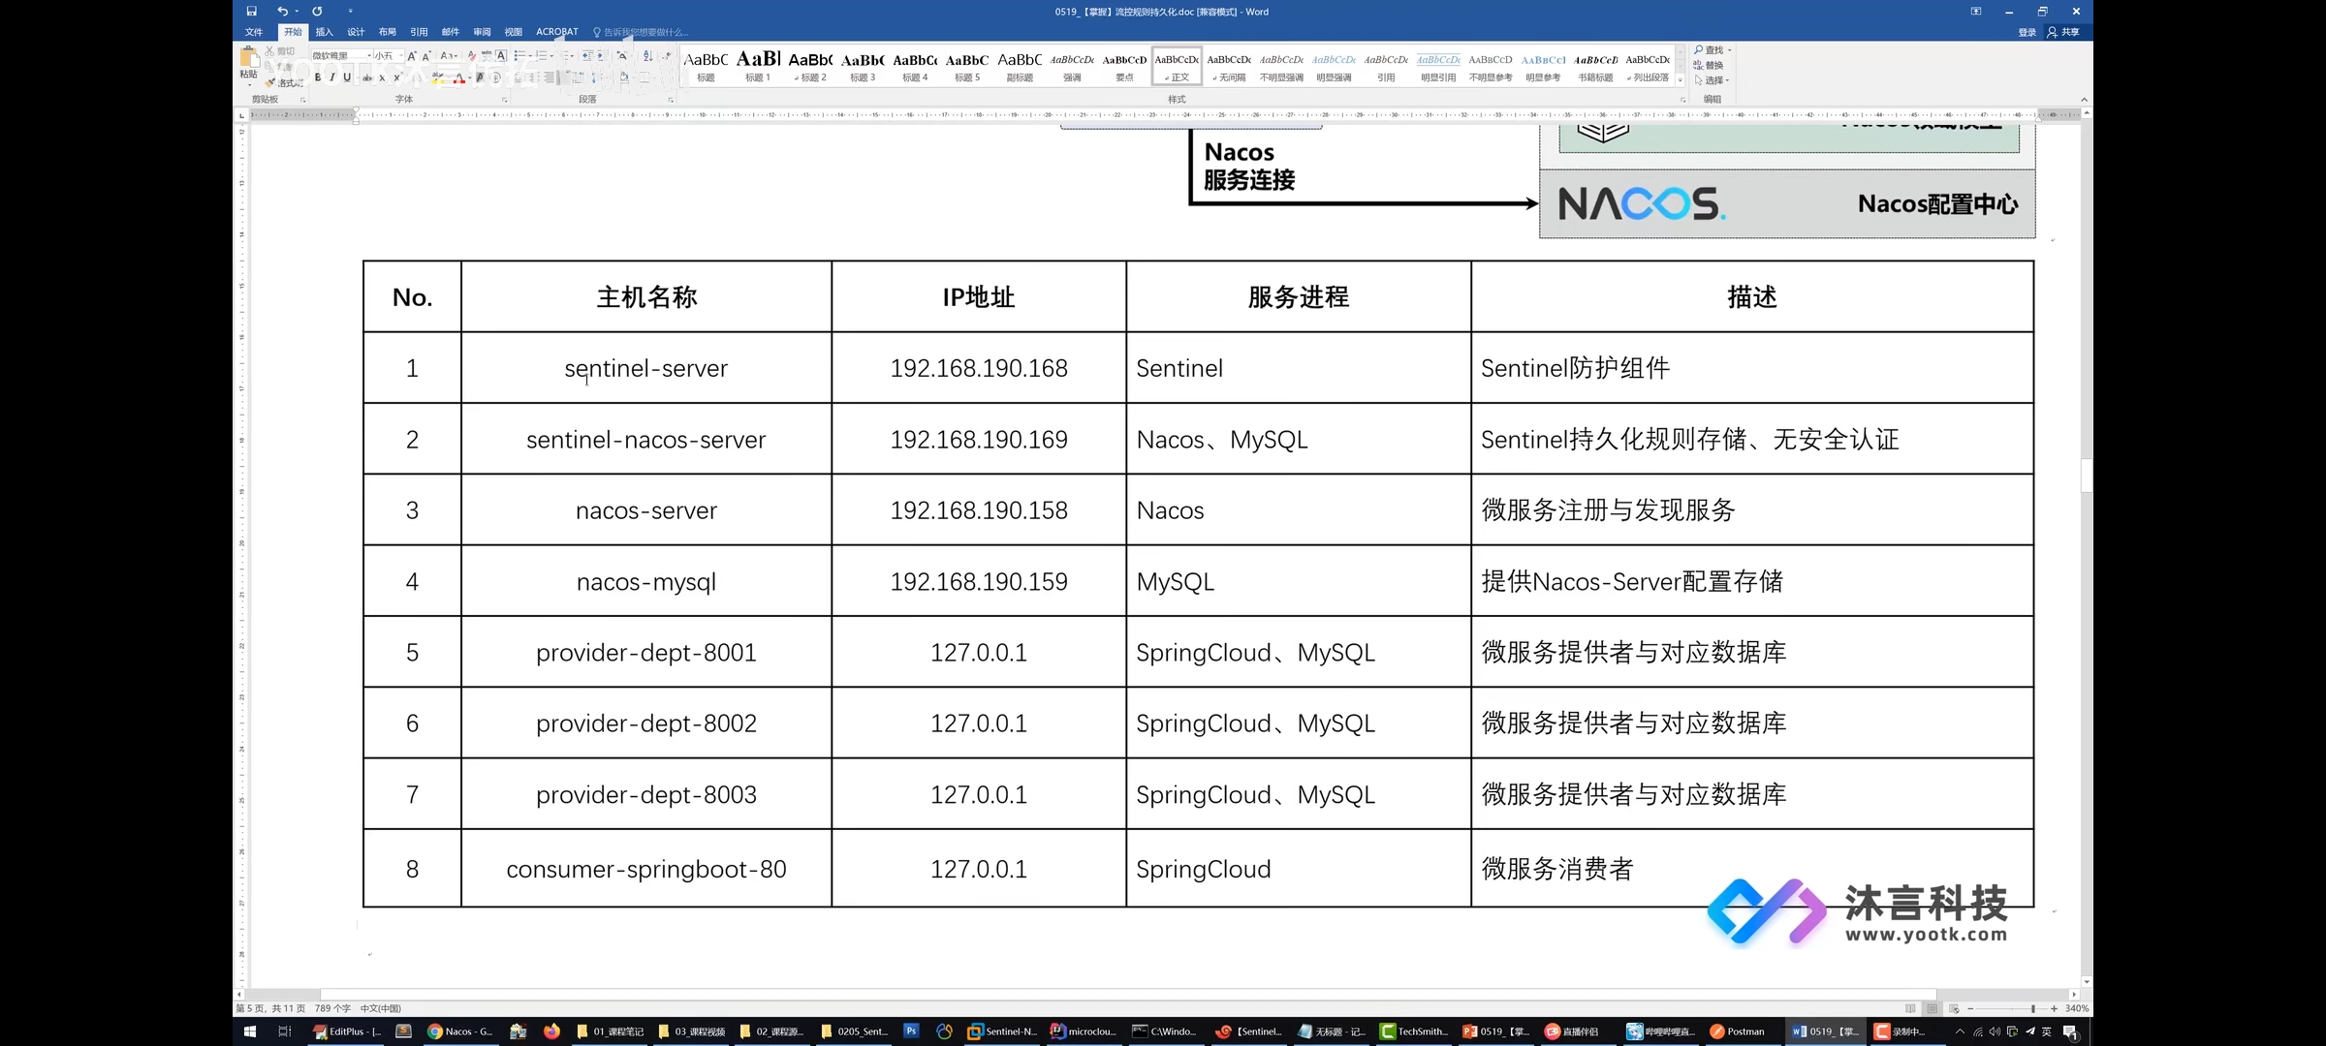Image resolution: width=2326 pixels, height=1046 pixels.
Task: Switch to Web Layout view icon
Action: pos(1954,1008)
